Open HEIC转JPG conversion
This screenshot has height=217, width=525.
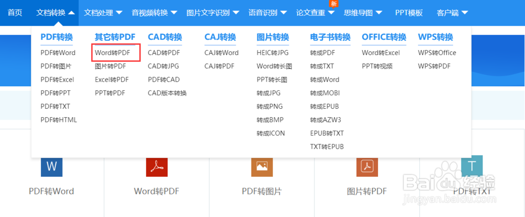tap(272, 53)
